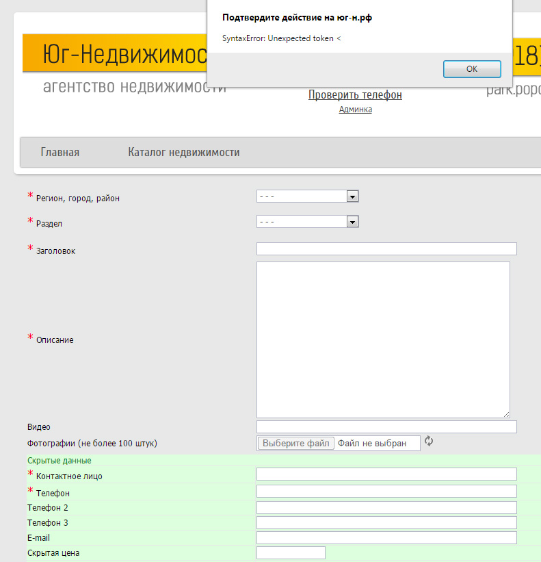Open the Регион, город, район dropdown
This screenshot has width=541, height=562.
pyautogui.click(x=308, y=196)
